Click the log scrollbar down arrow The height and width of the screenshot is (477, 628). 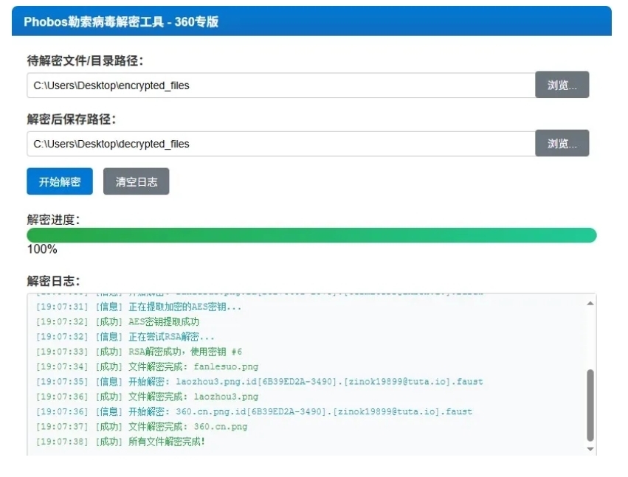pos(590,448)
